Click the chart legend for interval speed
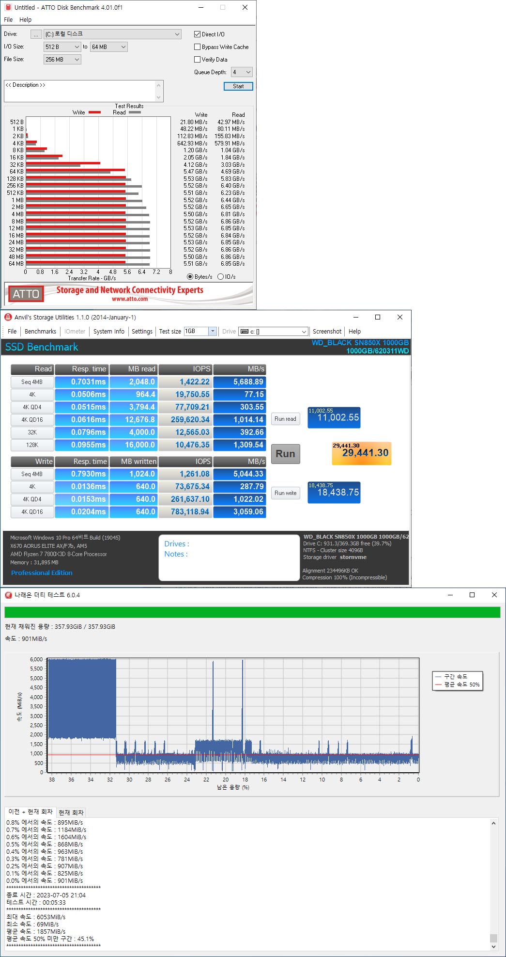506x957 pixels. (456, 676)
